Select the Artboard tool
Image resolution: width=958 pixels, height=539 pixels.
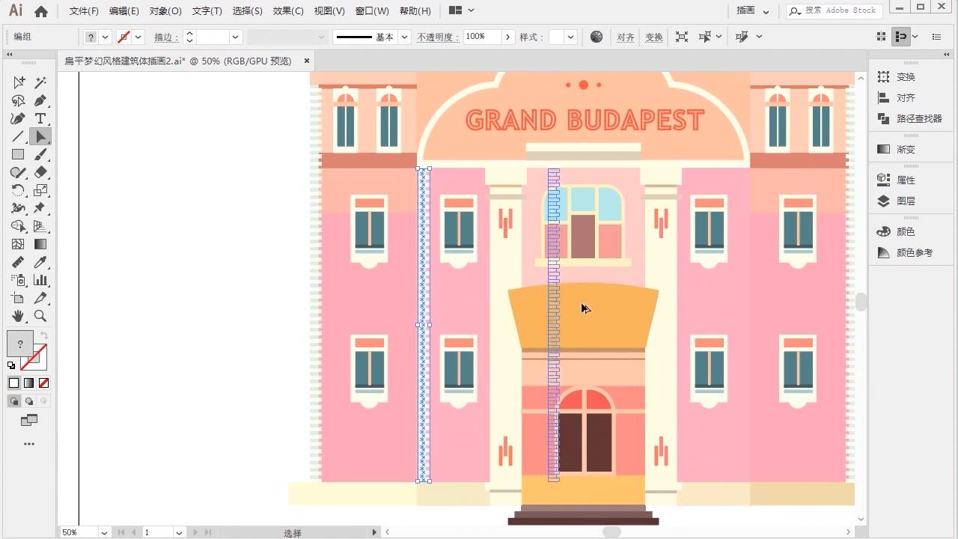tap(19, 298)
